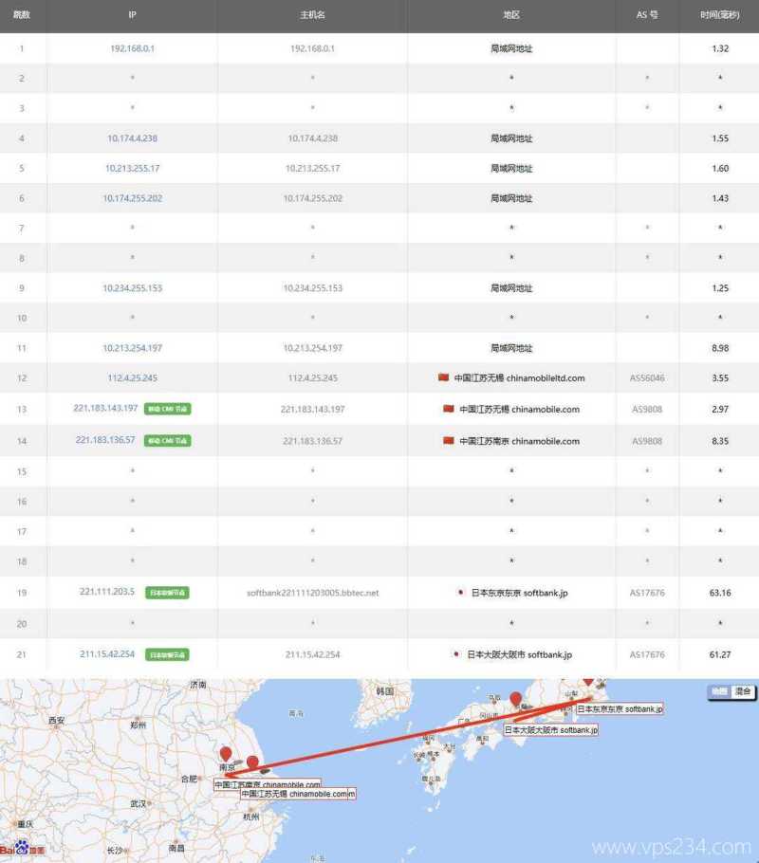
Task: Click the China flag icon beside 中国江苏无锡
Action: pyautogui.click(x=444, y=377)
